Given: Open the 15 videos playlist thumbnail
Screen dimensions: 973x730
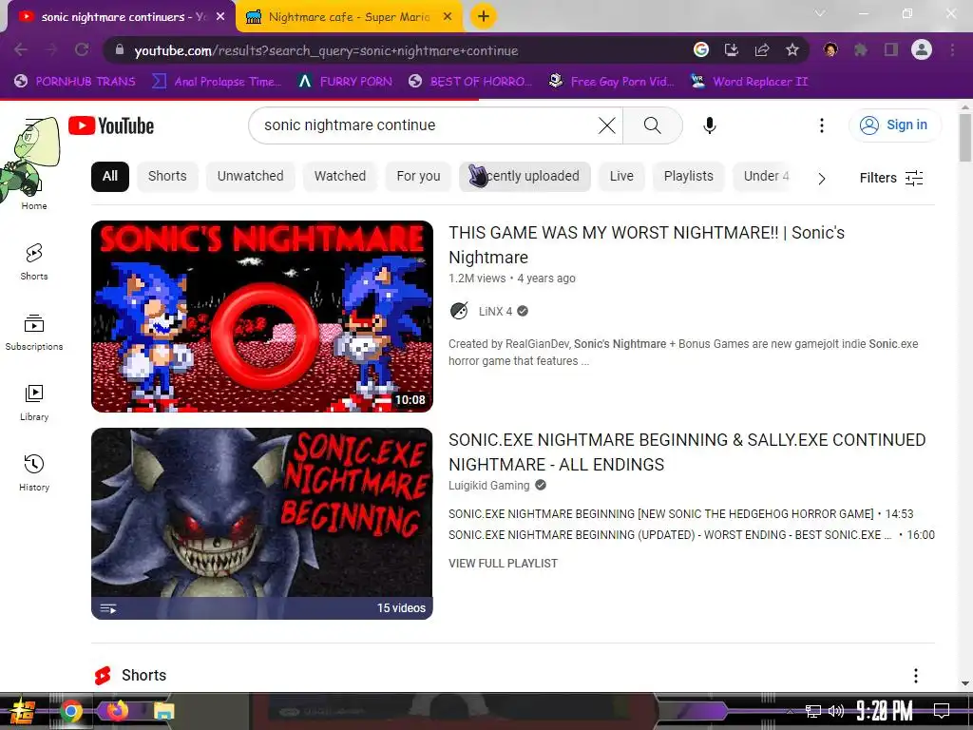Looking at the screenshot, I should [262, 524].
